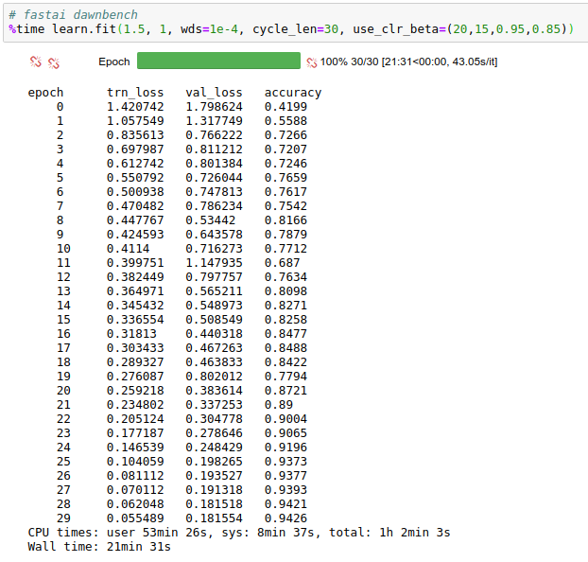Click val_loss value 0.463833
The height and width of the screenshot is (562, 588).
pyautogui.click(x=214, y=362)
